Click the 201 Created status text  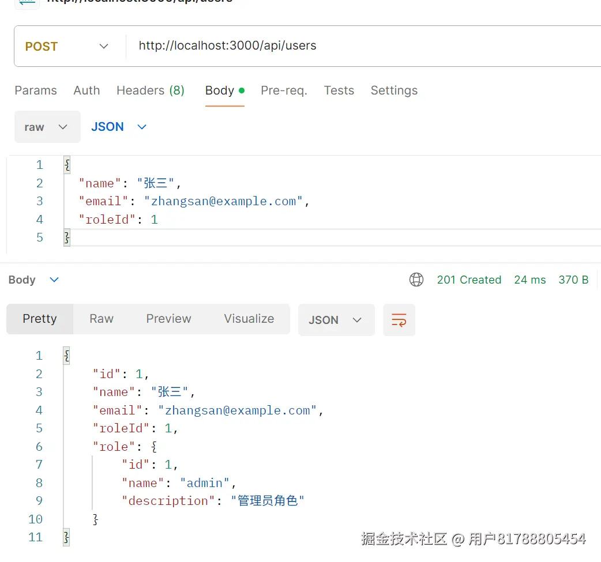(469, 280)
